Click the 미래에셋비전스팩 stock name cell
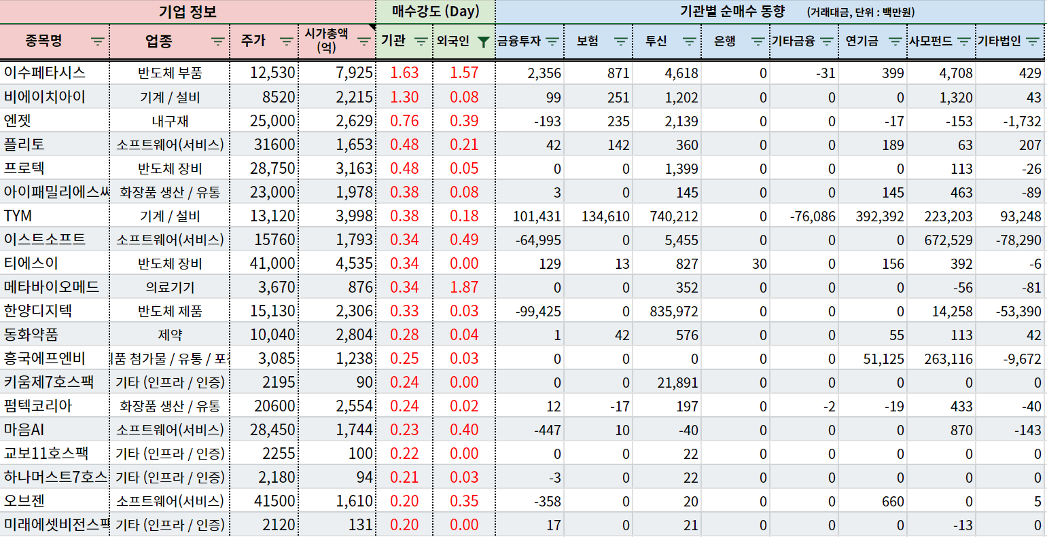The height and width of the screenshot is (537, 1047). click(54, 524)
